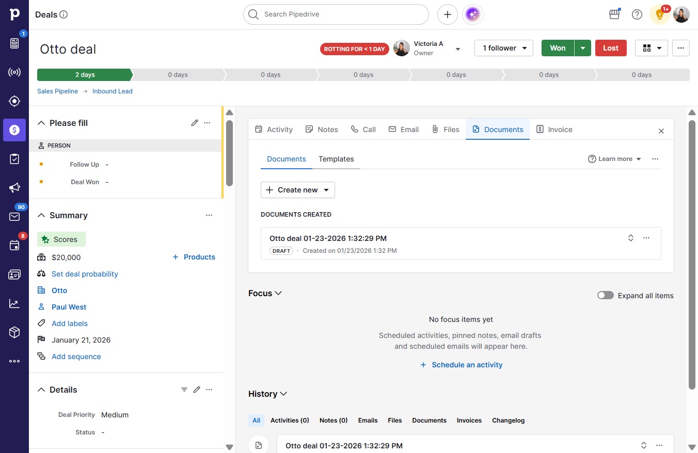Open the AI assistant sparkle button
Image resolution: width=698 pixels, height=453 pixels.
(x=473, y=14)
